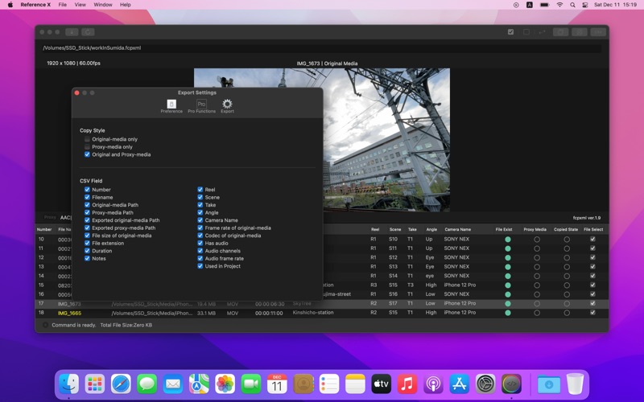
Task: Select the IMG_1665 row filename
Action: [69, 313]
